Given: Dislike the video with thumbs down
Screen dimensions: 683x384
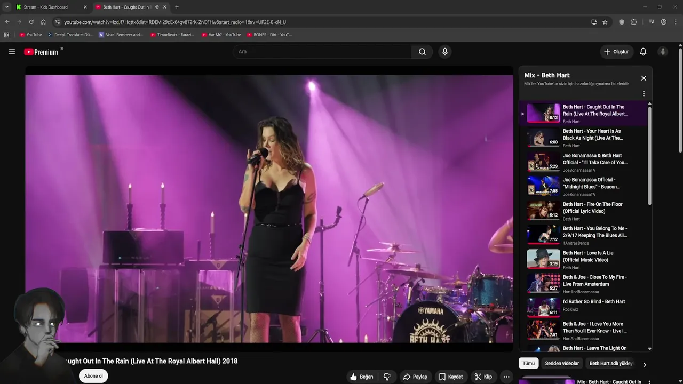Looking at the screenshot, I should 387,377.
